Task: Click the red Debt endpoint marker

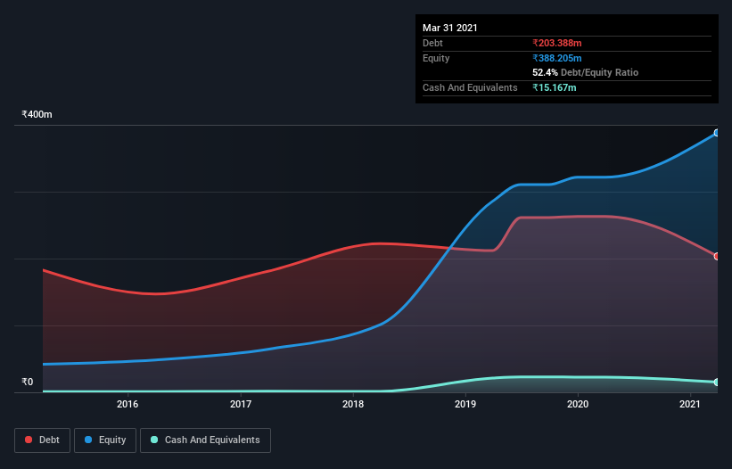Action: point(717,256)
